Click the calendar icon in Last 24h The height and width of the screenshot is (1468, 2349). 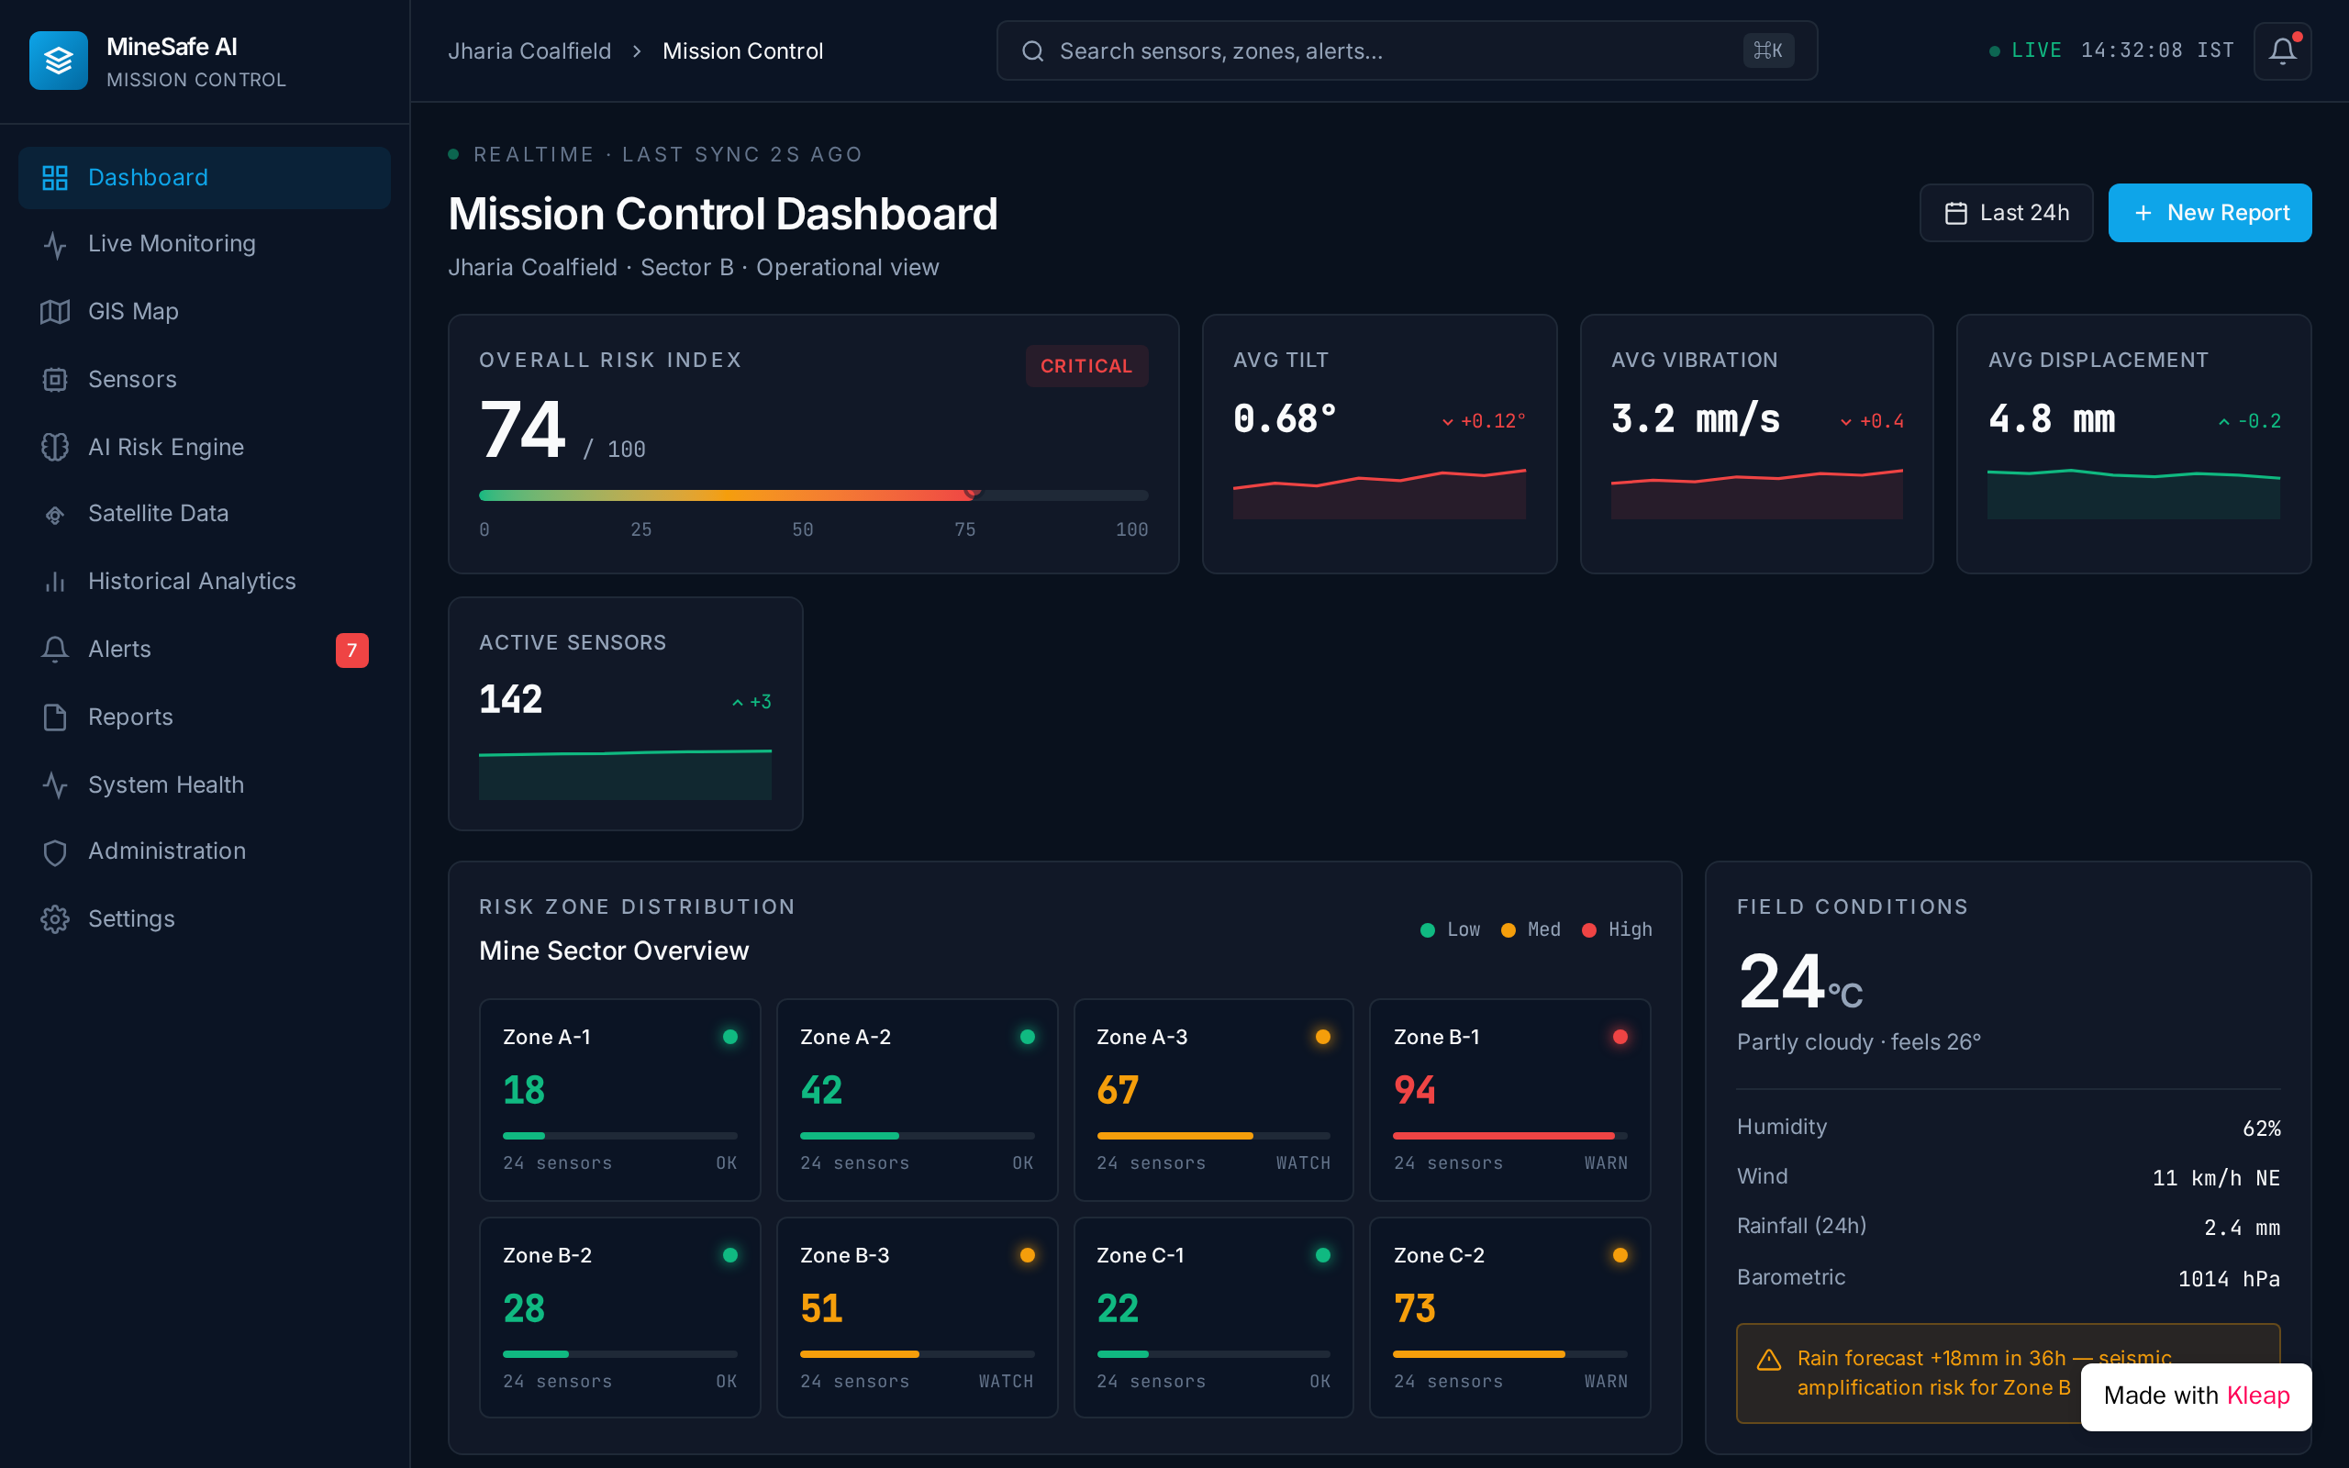tap(1956, 213)
